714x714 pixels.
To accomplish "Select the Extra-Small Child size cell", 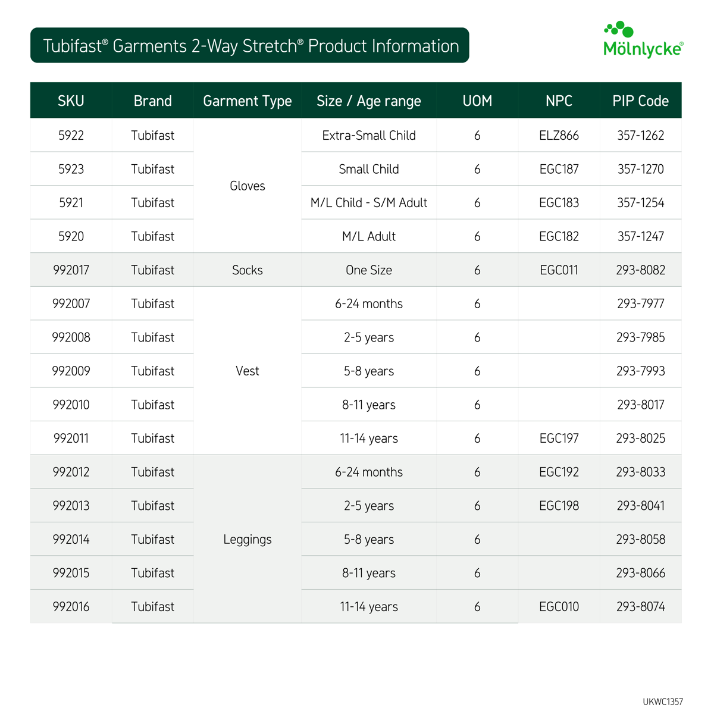I will click(x=368, y=136).
